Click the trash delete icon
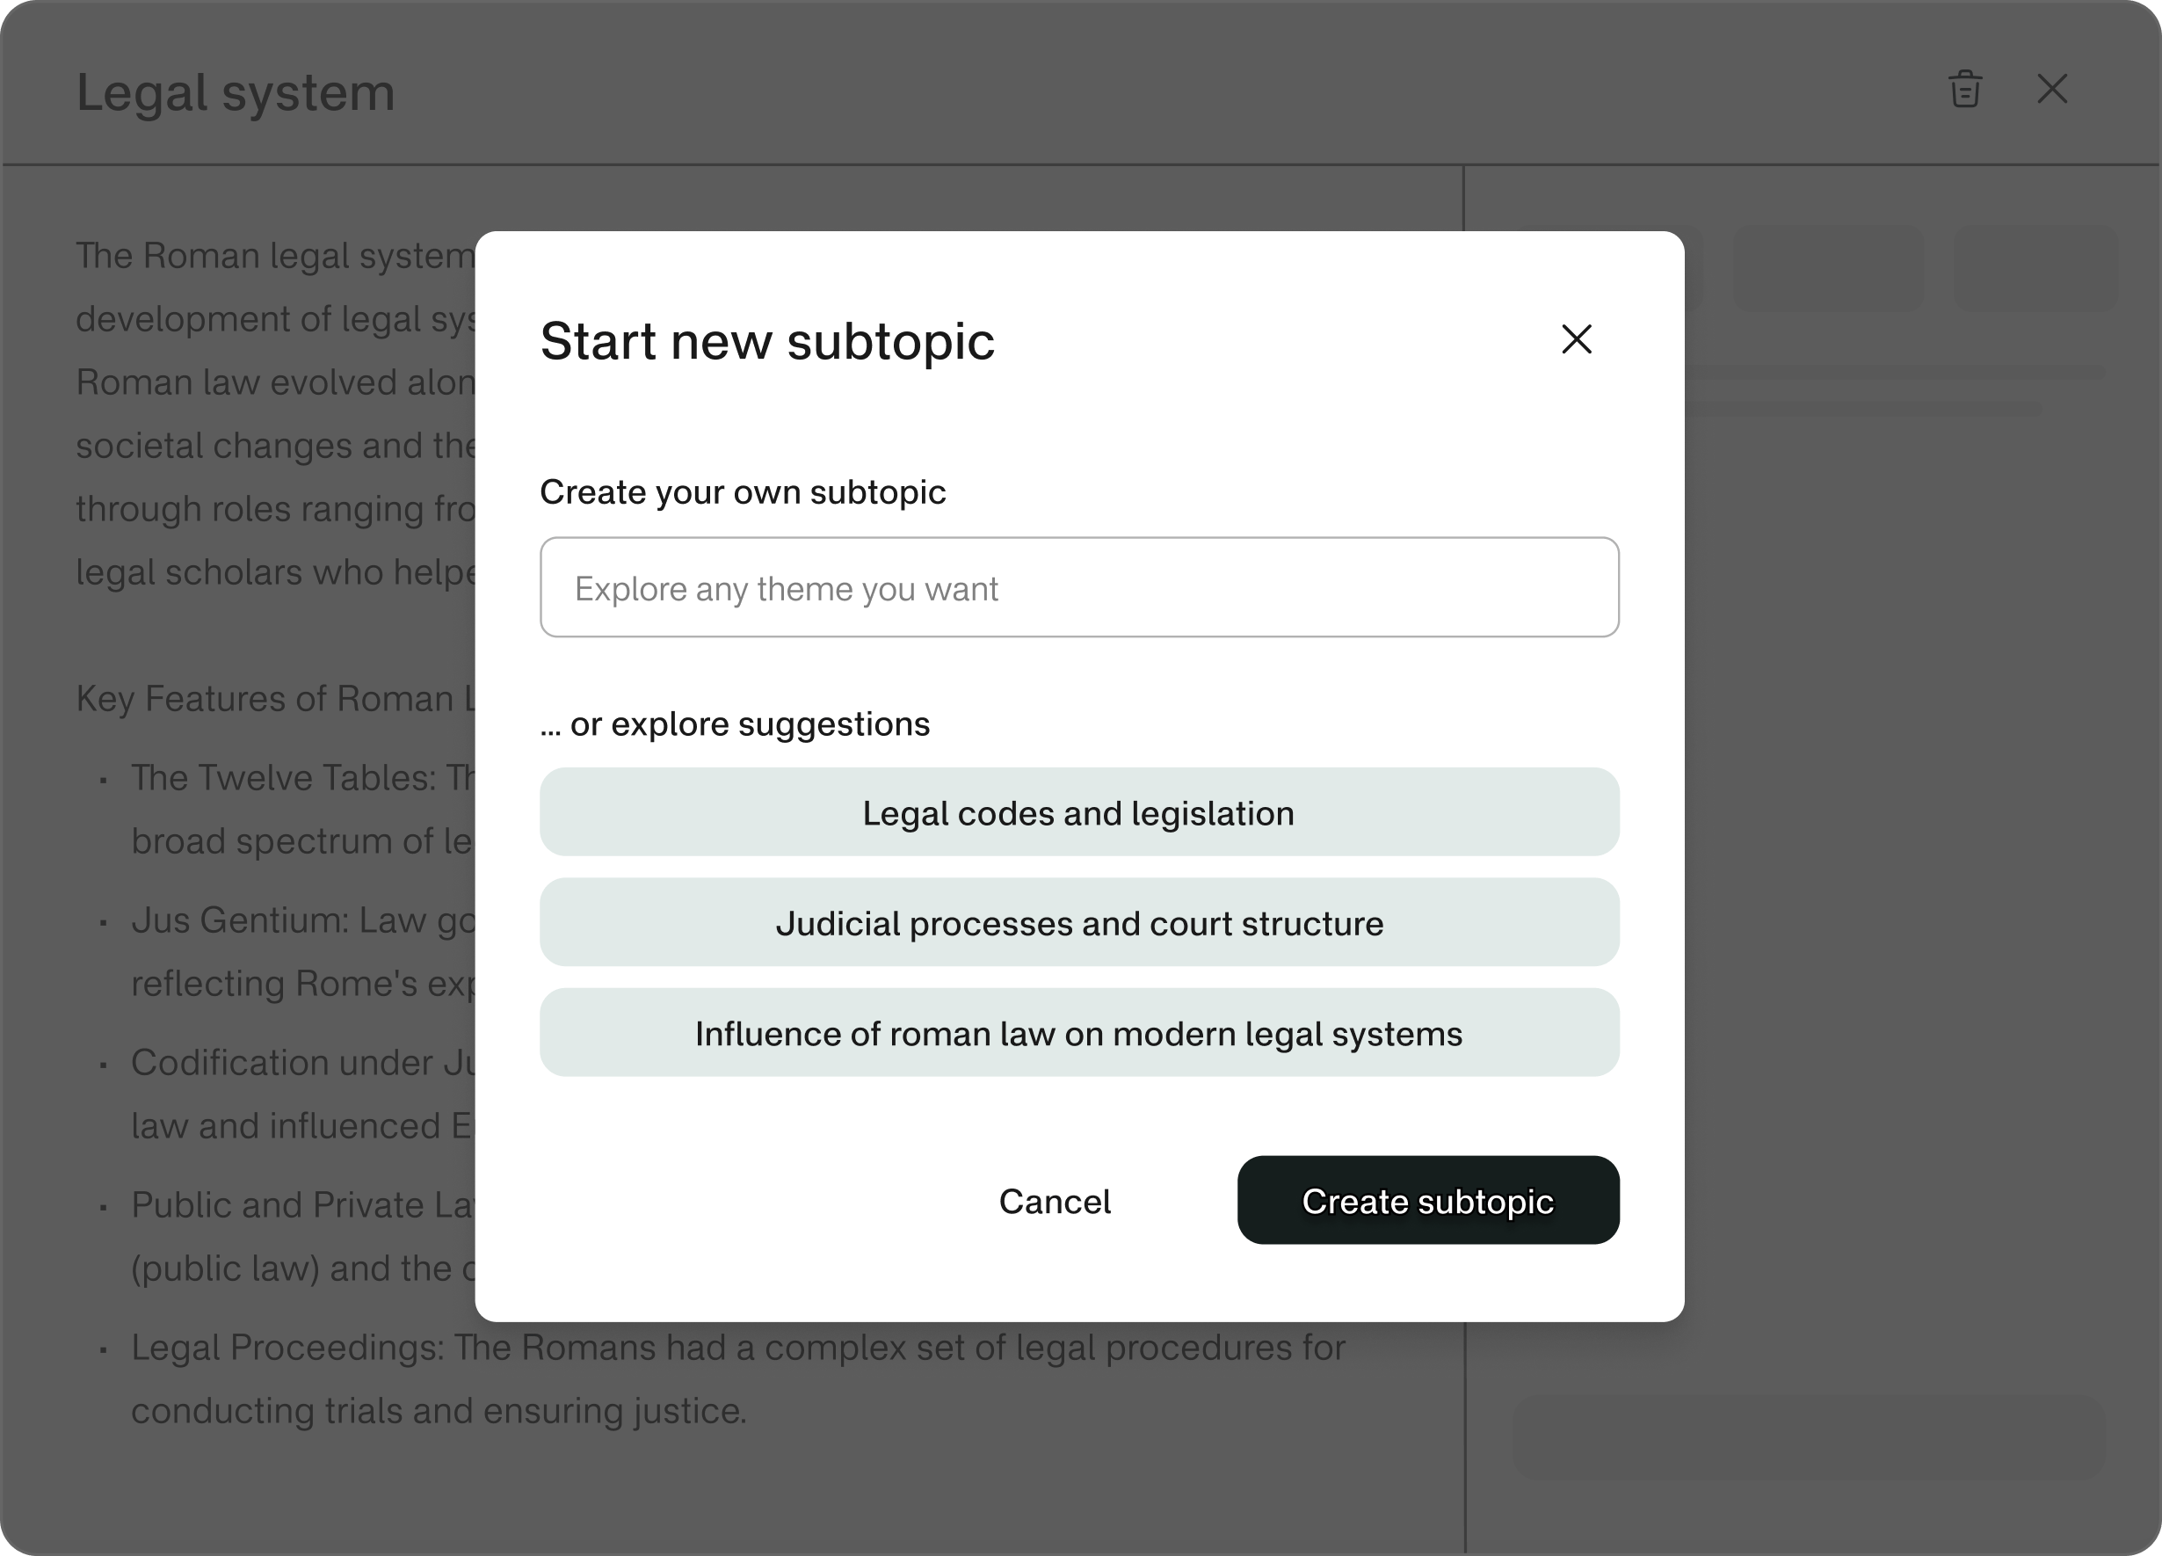Image resolution: width=2162 pixels, height=1556 pixels. point(1964,90)
